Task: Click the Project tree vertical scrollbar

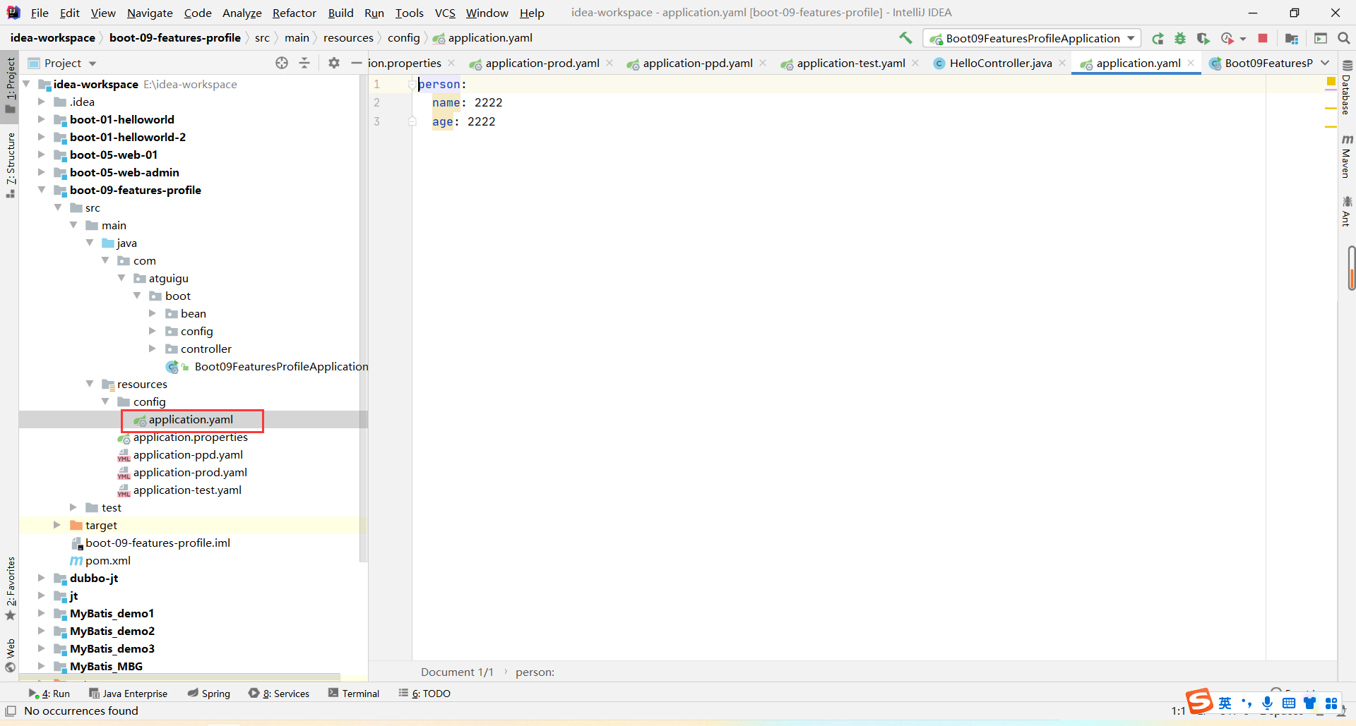Action: click(x=364, y=317)
